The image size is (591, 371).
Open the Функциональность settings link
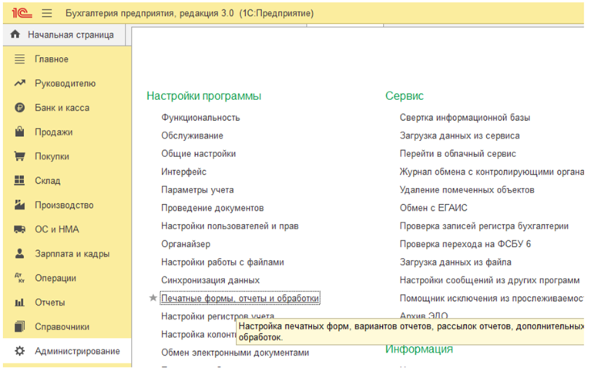[200, 118]
